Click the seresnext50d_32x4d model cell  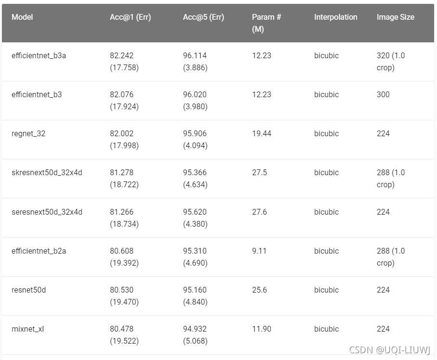47,212
